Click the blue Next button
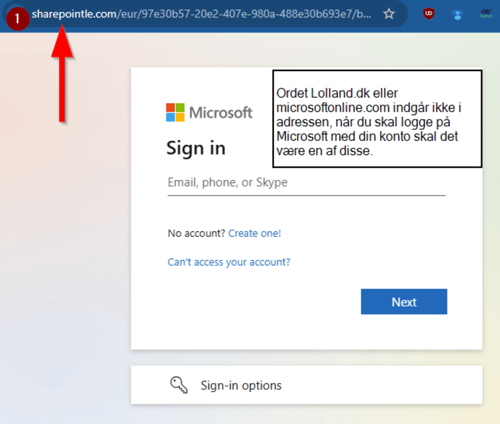 click(x=404, y=302)
